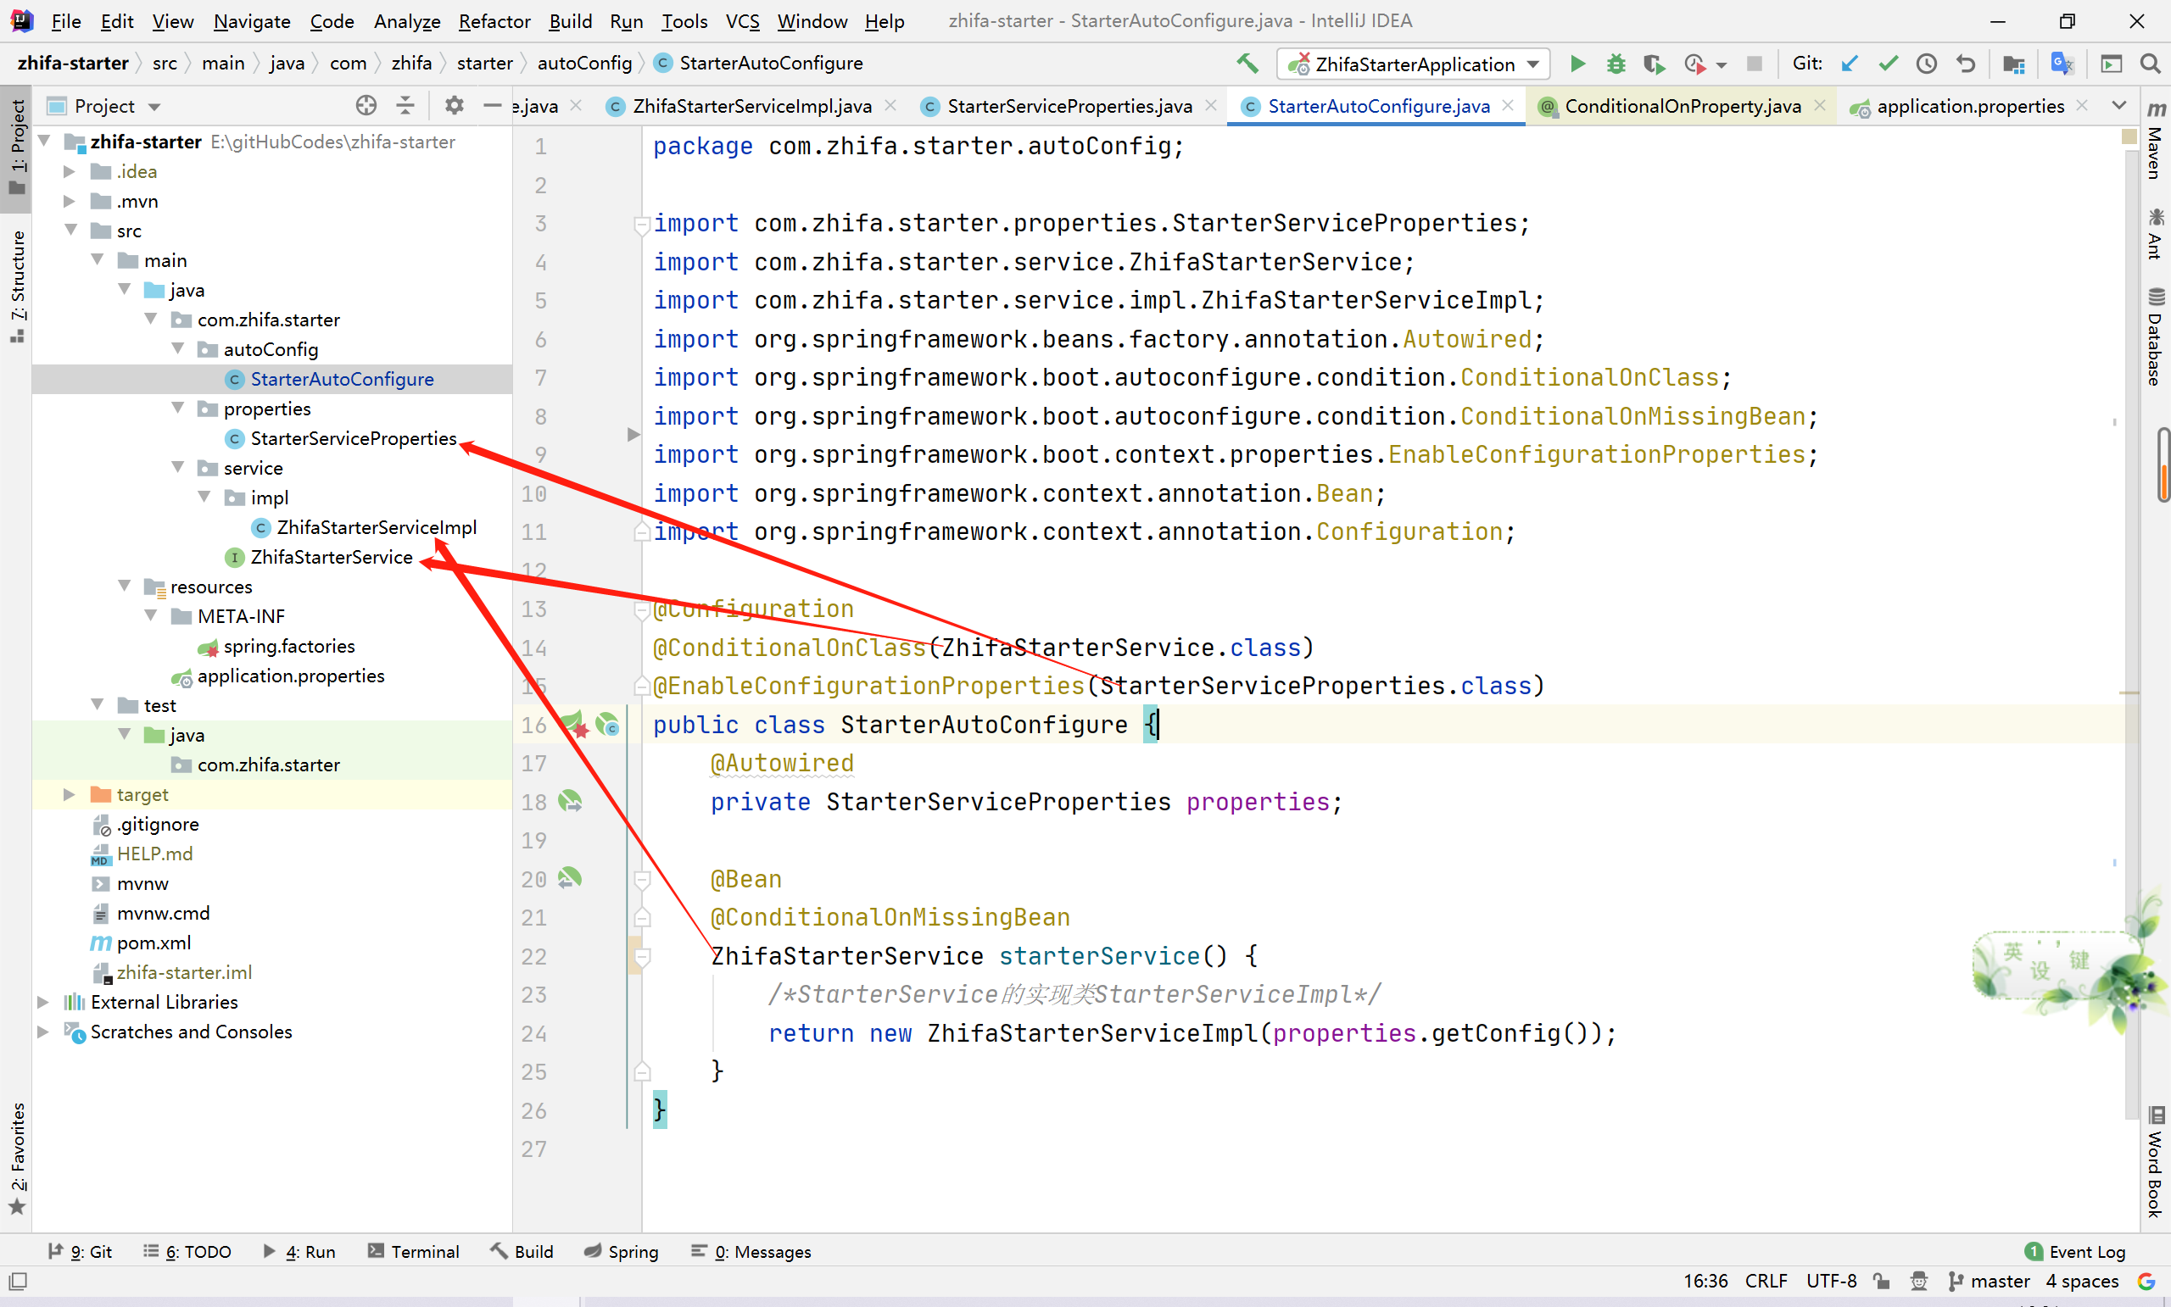Screen dimensions: 2171x1307
Task: Click the Debug bug icon
Action: [1615, 64]
